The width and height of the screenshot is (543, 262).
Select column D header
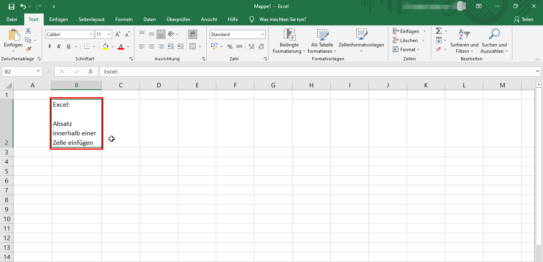tap(159, 85)
